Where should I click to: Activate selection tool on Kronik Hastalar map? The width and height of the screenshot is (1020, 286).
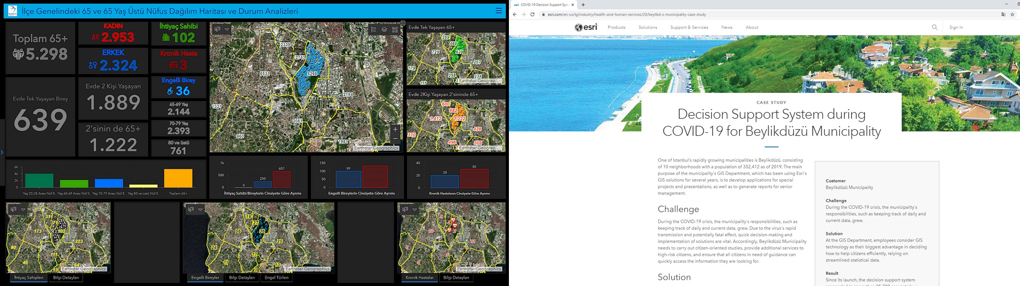click(405, 210)
